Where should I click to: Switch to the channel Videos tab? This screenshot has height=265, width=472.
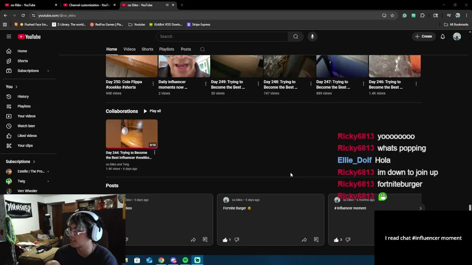coord(129,49)
